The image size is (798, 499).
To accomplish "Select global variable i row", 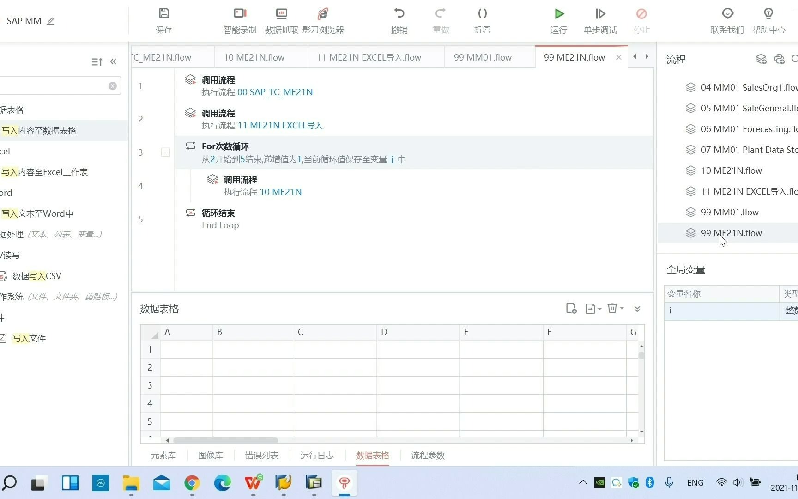I will coord(731,310).
